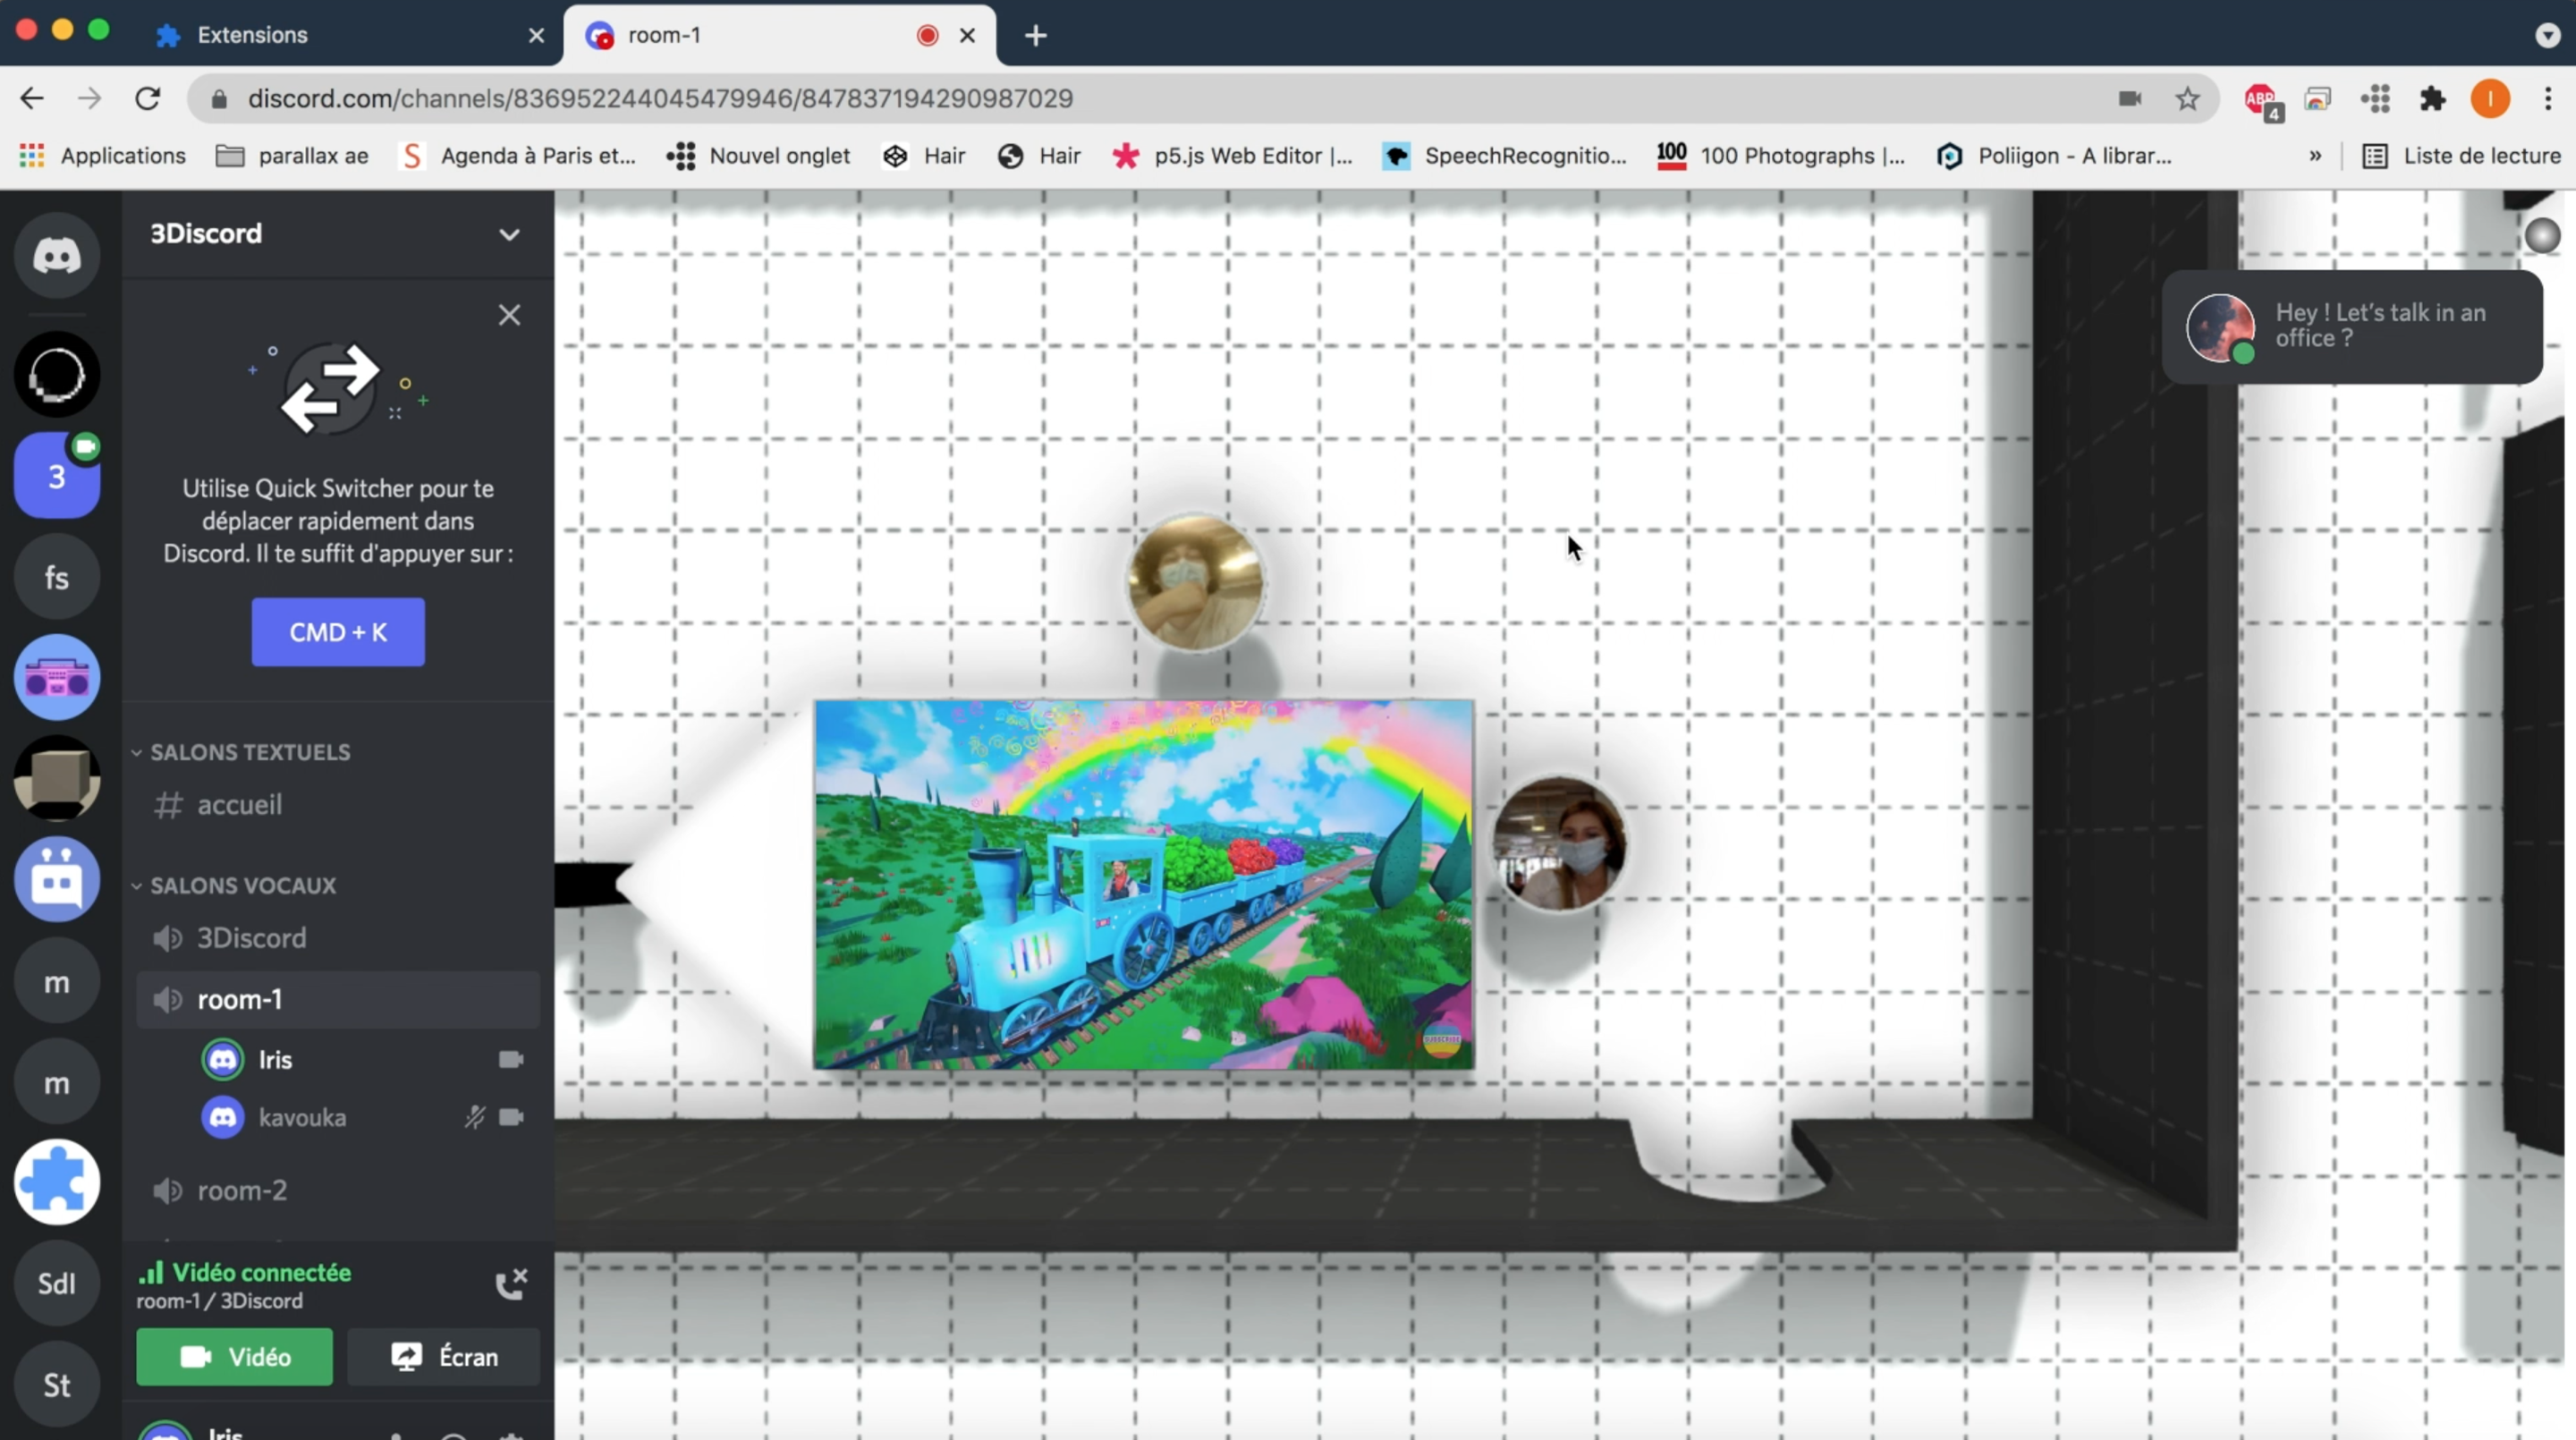Bookmark this page with the star icon

(x=2187, y=98)
